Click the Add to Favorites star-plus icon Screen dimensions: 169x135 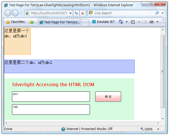tap(31, 22)
